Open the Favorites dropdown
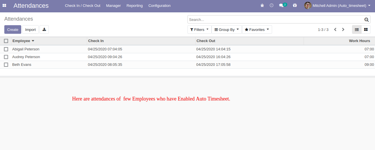Image resolution: width=375 pixels, height=150 pixels. point(257,29)
